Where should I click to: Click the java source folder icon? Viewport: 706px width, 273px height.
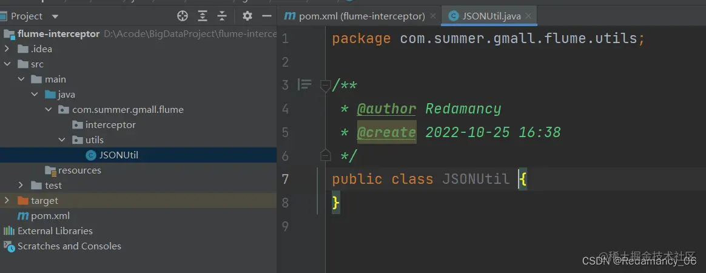[50, 95]
